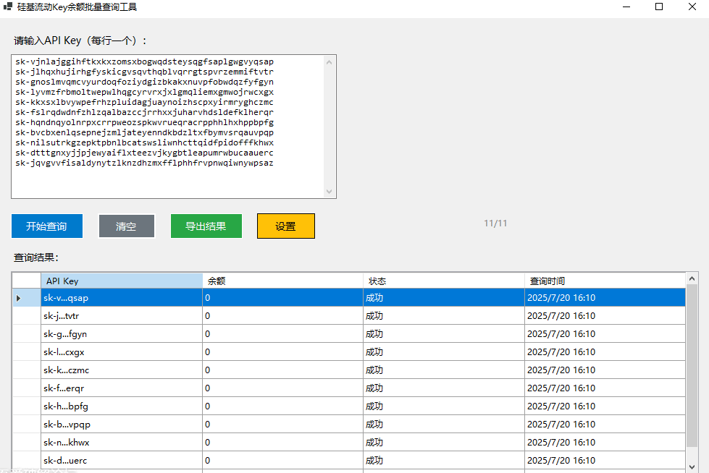The height and width of the screenshot is (473, 709).
Task: Click the 查询时间 column header
Action: coord(604,281)
